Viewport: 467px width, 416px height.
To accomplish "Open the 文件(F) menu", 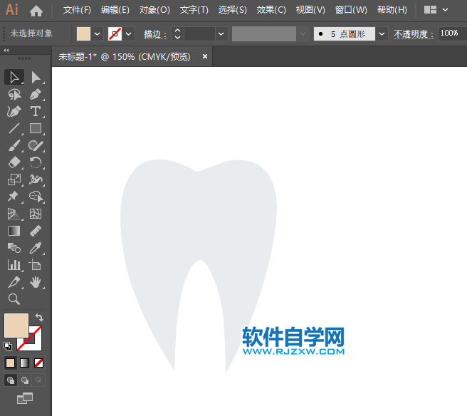I will [x=77, y=10].
